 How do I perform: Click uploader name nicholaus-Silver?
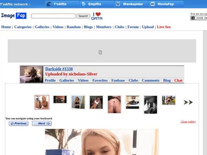tap(83, 74)
